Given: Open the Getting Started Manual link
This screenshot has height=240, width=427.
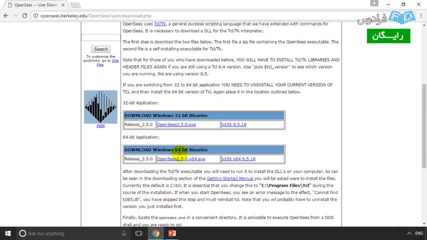Looking at the screenshot, I should [230, 178].
